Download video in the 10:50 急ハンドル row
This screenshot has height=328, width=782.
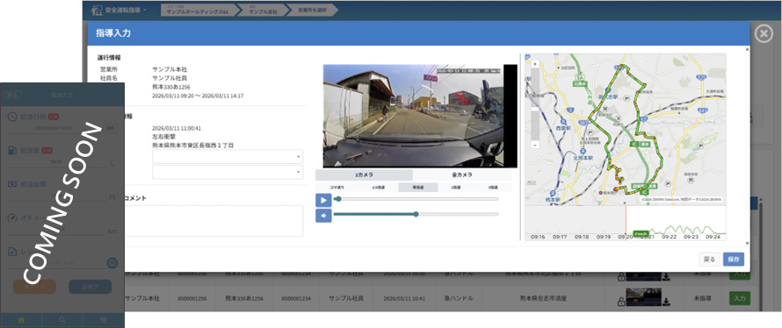[666, 277]
